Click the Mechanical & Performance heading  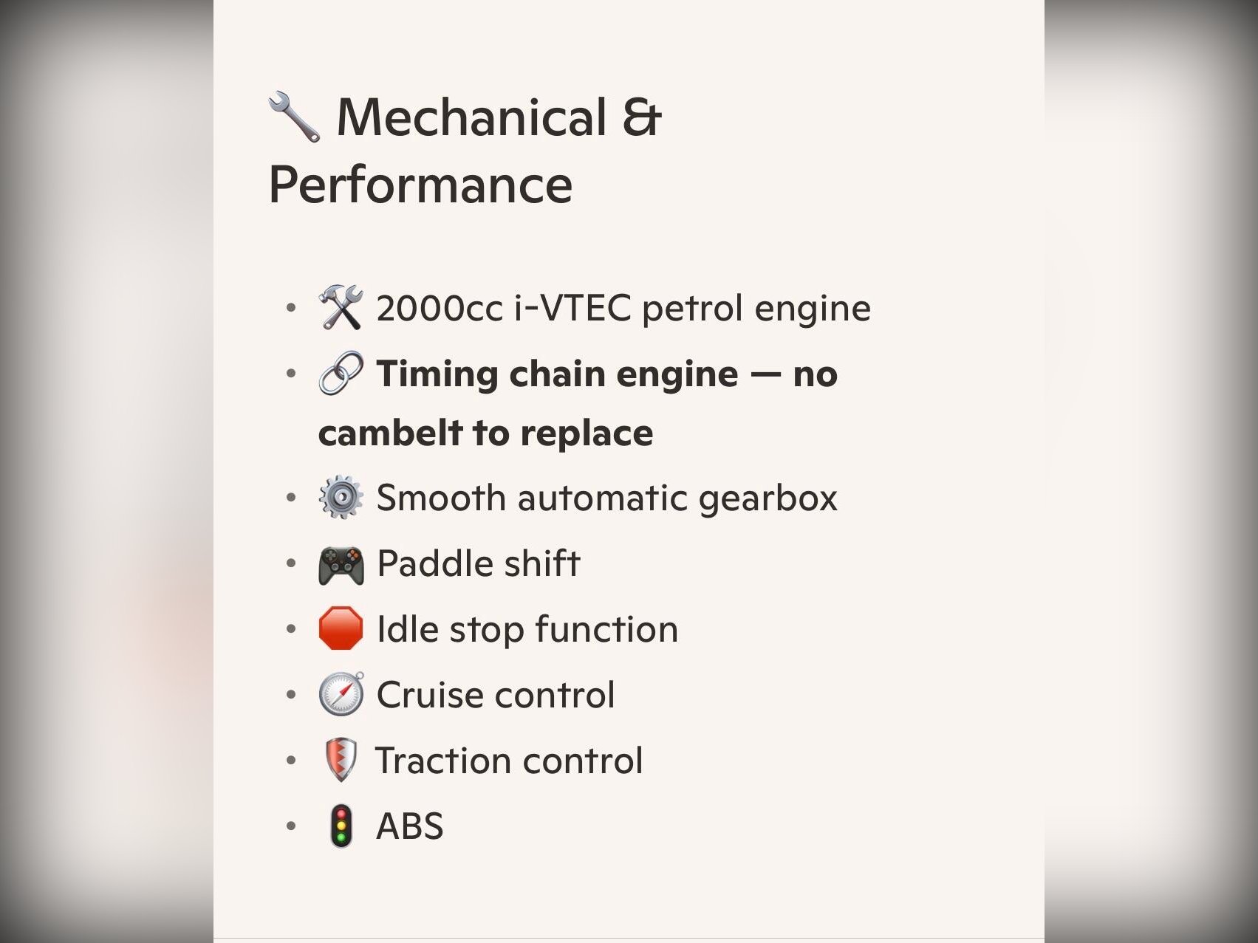465,150
